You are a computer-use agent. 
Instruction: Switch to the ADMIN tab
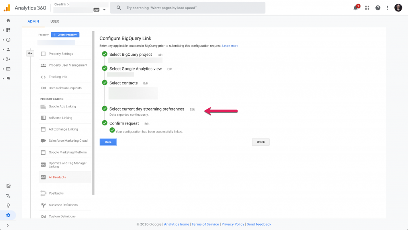click(x=33, y=21)
